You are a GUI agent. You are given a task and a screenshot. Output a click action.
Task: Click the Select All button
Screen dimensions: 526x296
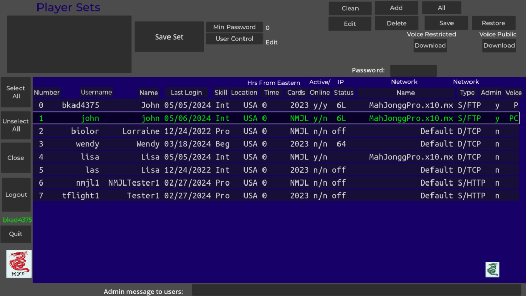tap(15, 92)
